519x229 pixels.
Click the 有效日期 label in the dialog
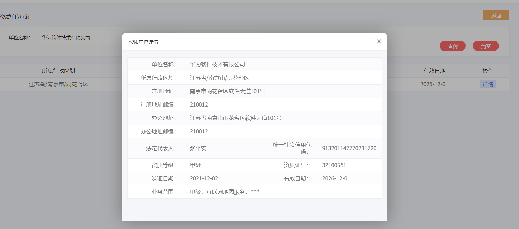pyautogui.click(x=296, y=178)
